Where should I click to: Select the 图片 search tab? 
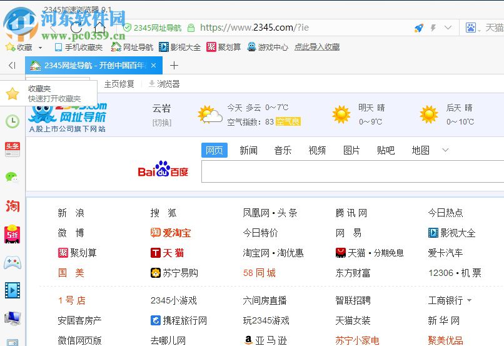(351, 150)
